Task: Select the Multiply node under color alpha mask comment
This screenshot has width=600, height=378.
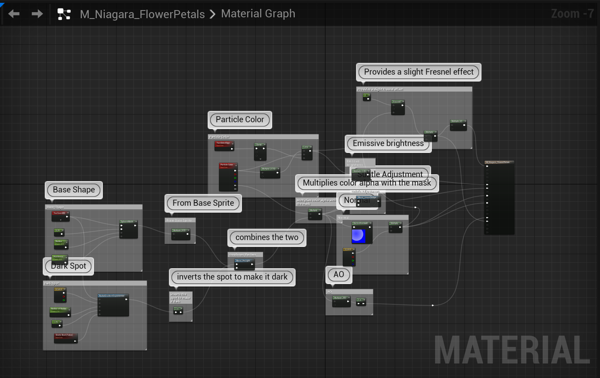Action: click(315, 214)
